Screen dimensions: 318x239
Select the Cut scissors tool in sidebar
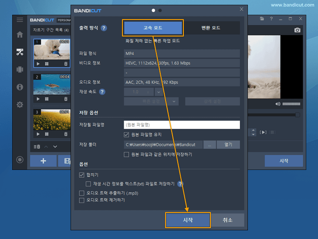coord(20,52)
